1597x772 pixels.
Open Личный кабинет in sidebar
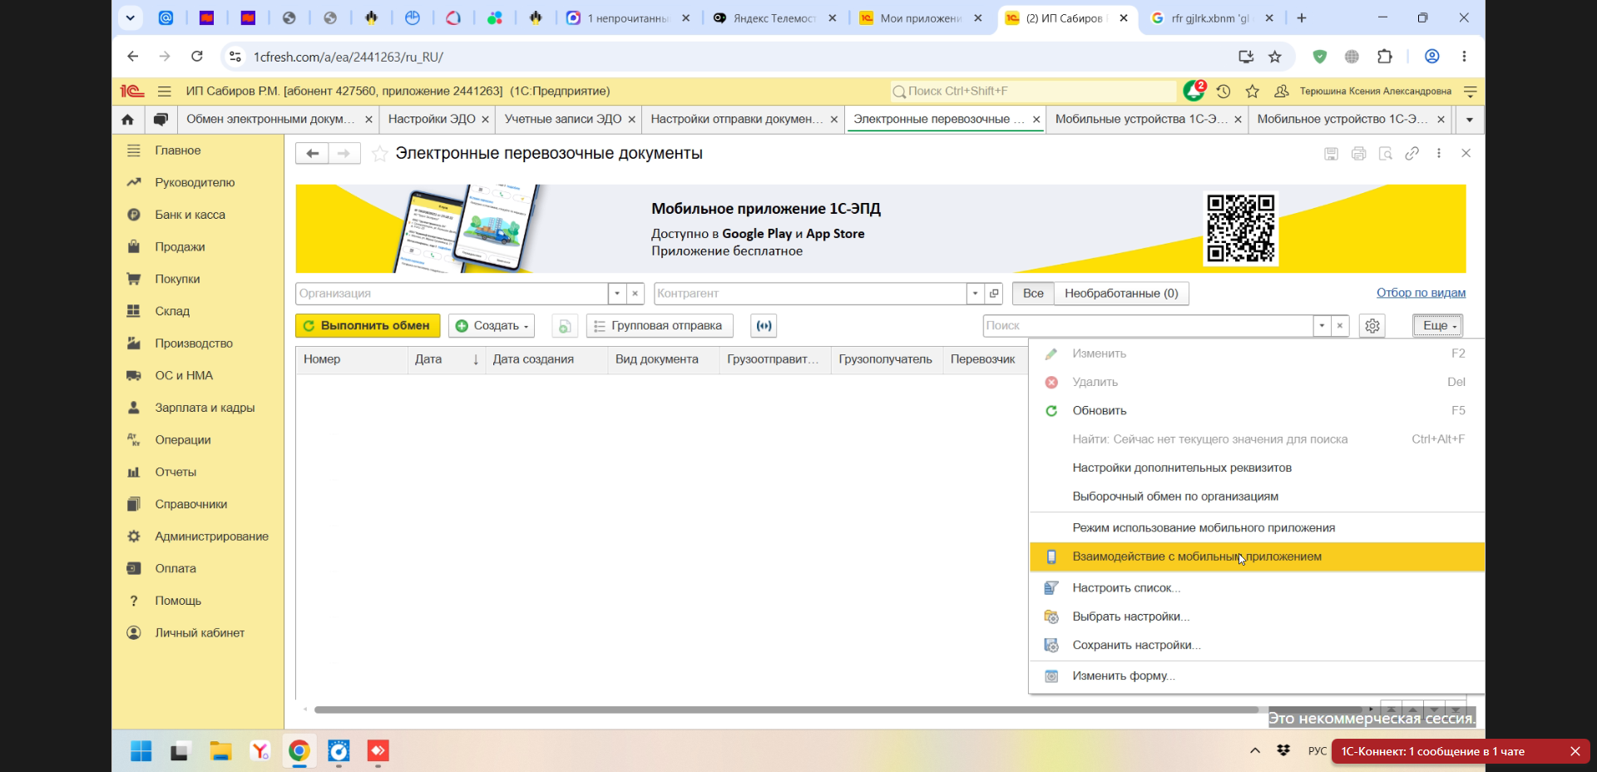coord(200,633)
